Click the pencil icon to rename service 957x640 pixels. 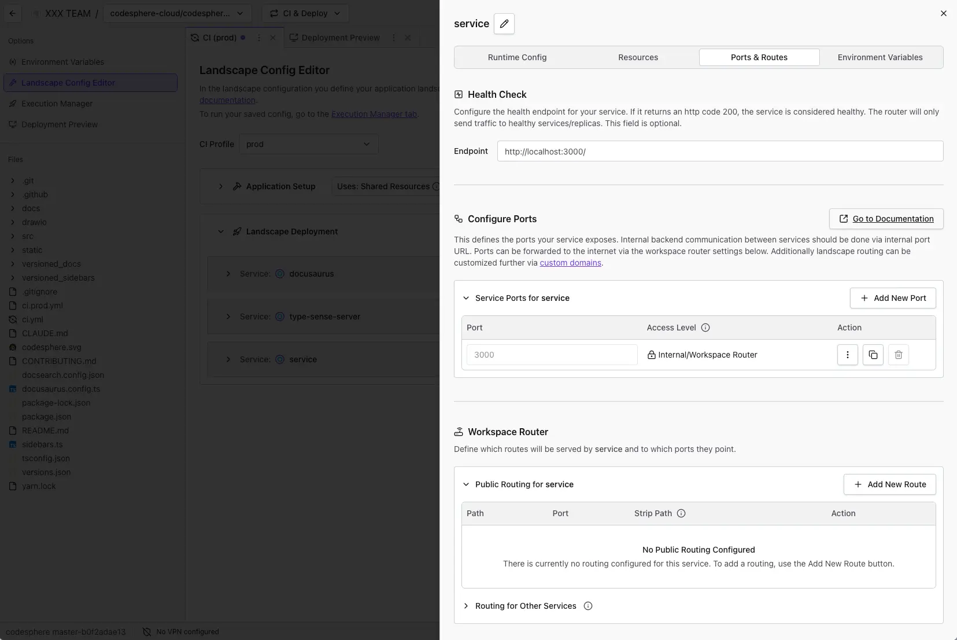(504, 24)
